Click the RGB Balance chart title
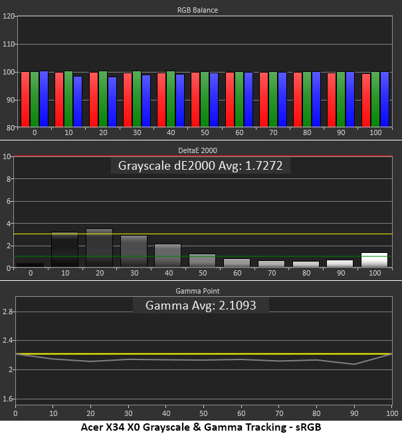 coord(197,10)
